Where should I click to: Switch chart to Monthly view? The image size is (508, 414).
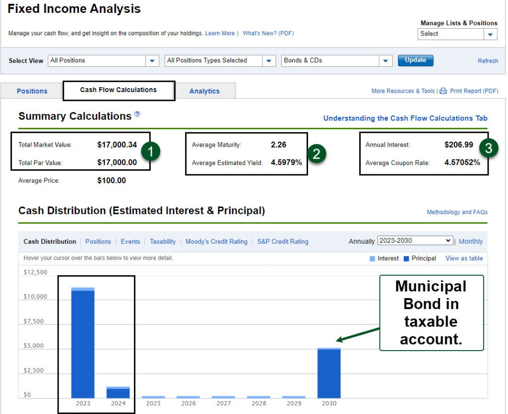coord(470,242)
